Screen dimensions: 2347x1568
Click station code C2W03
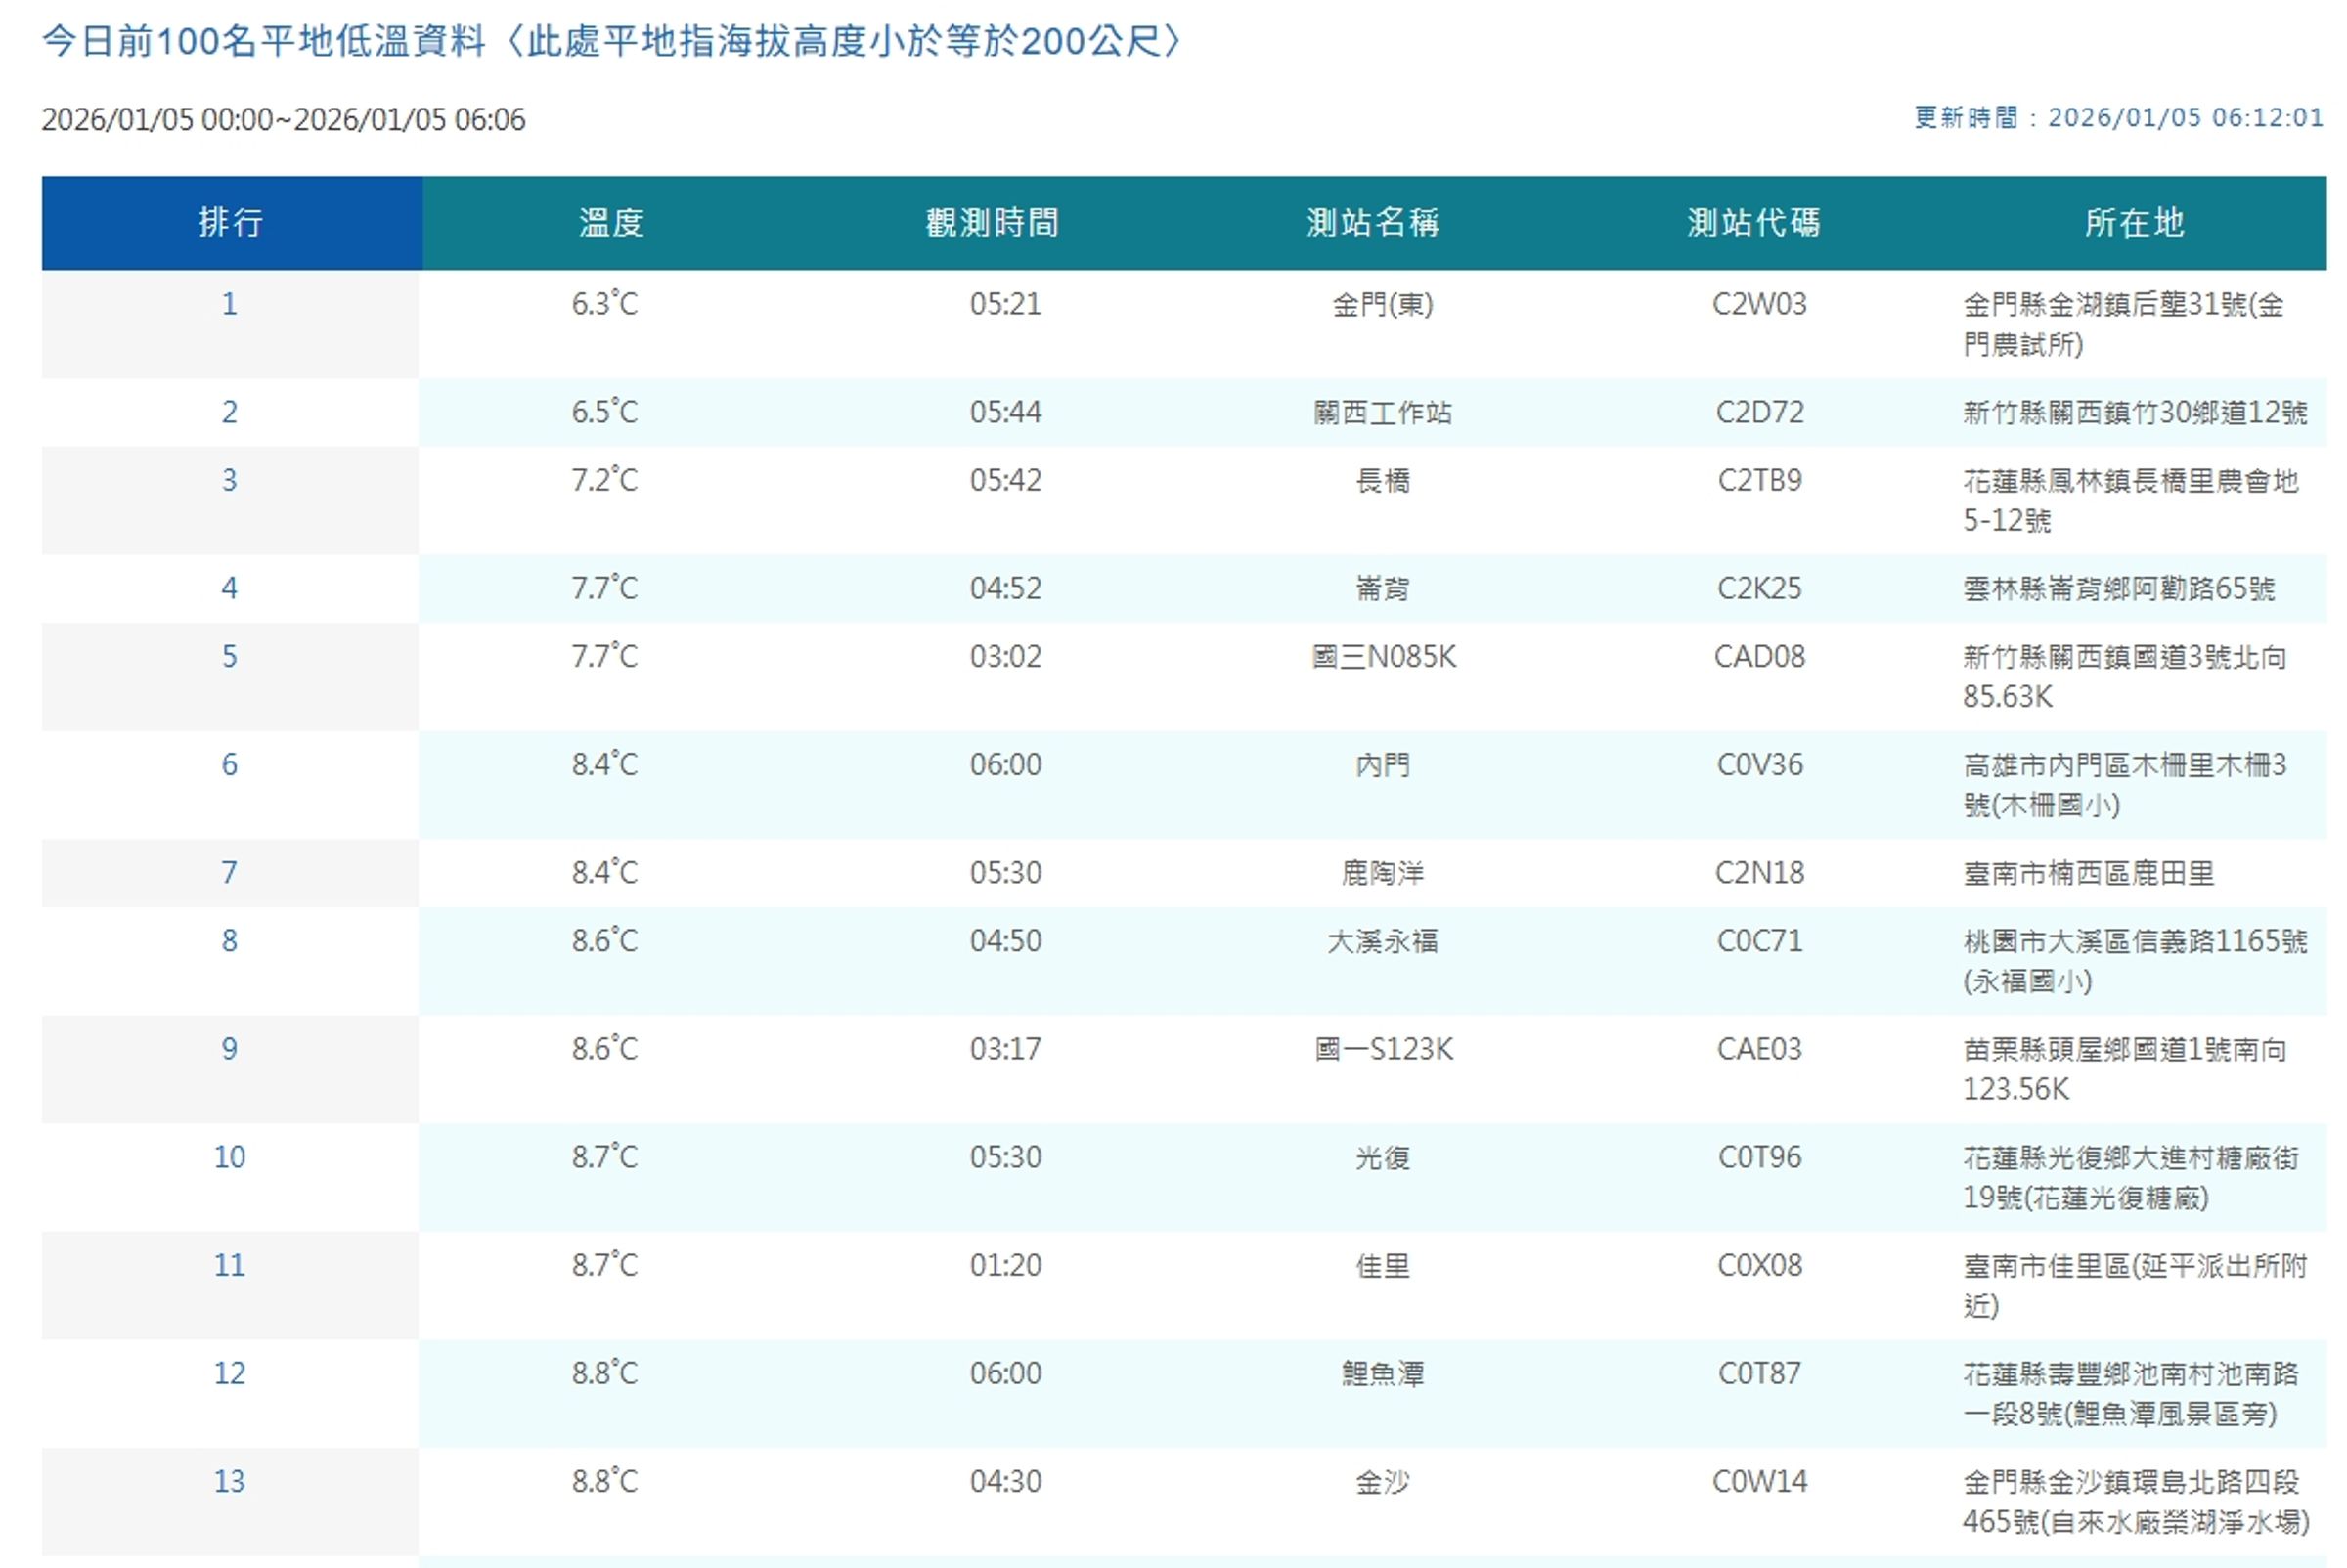click(1759, 304)
